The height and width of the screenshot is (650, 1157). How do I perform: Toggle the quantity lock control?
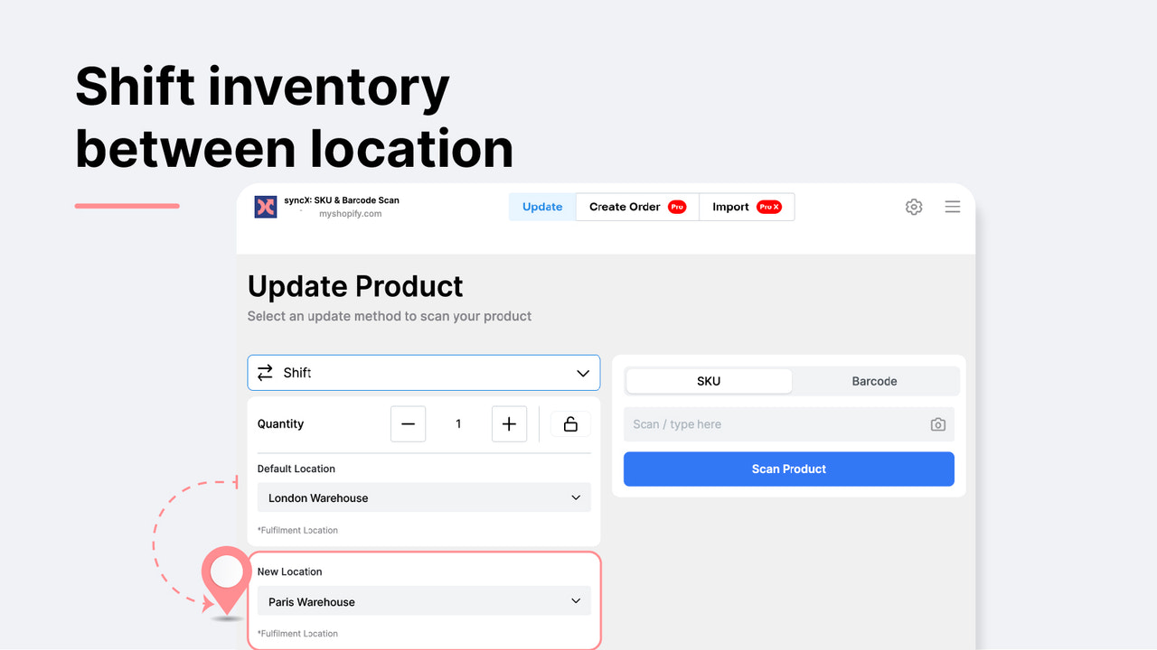570,423
